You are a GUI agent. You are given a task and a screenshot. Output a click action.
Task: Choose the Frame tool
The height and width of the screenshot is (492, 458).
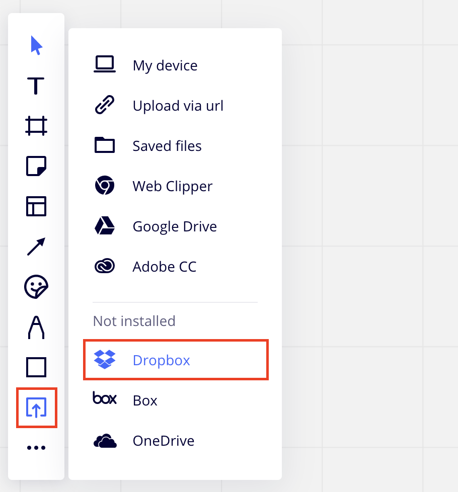[36, 126]
